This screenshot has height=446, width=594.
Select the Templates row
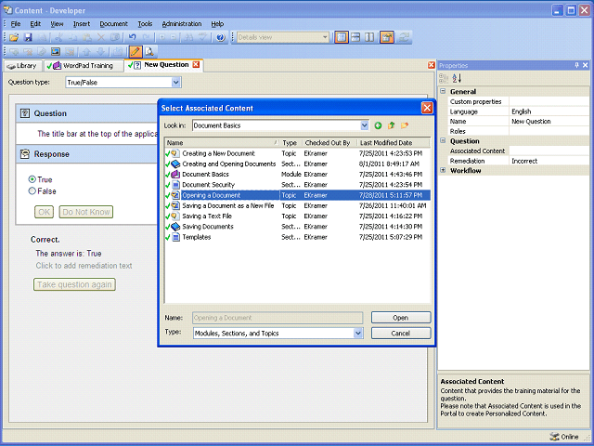pyautogui.click(x=297, y=237)
